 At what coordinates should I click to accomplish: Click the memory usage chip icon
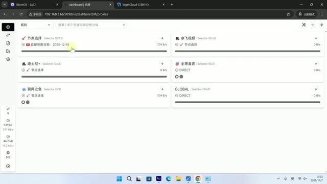tap(8, 153)
